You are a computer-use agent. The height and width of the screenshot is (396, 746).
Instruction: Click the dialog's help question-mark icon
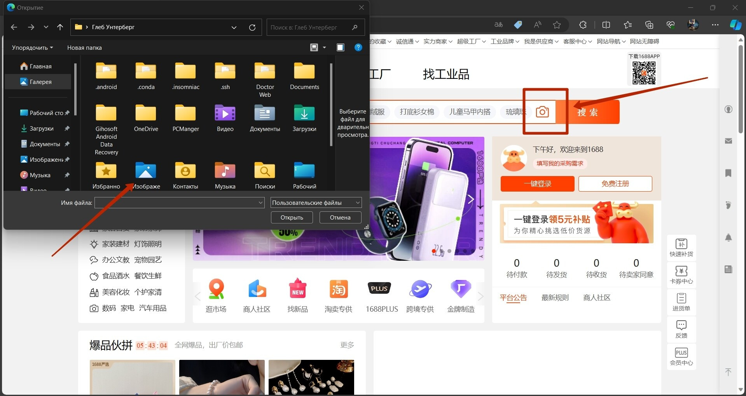tap(358, 47)
